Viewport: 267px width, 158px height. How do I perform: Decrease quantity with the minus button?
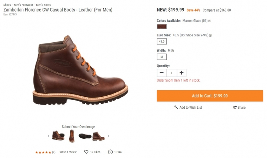[161, 73]
